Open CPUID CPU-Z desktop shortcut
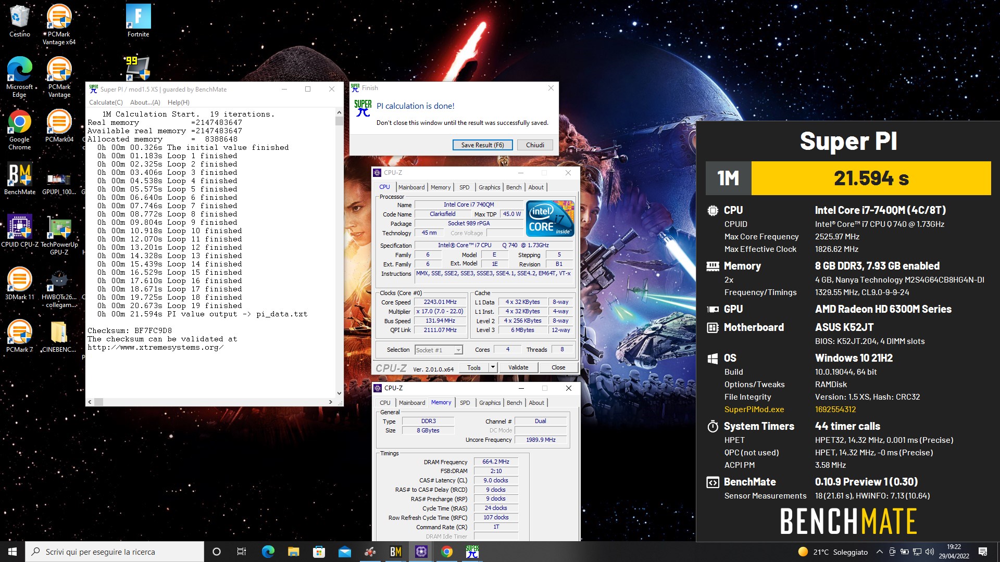Image resolution: width=1000 pixels, height=562 pixels. point(19,231)
